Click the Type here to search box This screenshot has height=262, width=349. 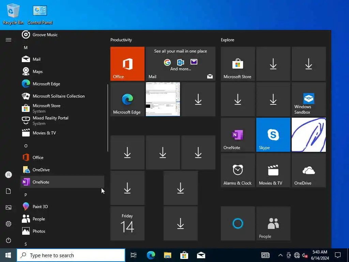pyautogui.click(x=71, y=255)
